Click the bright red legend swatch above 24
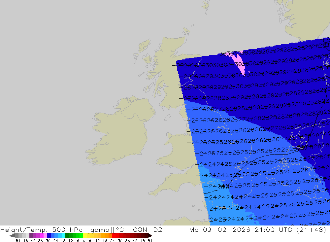The width and height of the screenshot is (330, 242). click(x=114, y=236)
